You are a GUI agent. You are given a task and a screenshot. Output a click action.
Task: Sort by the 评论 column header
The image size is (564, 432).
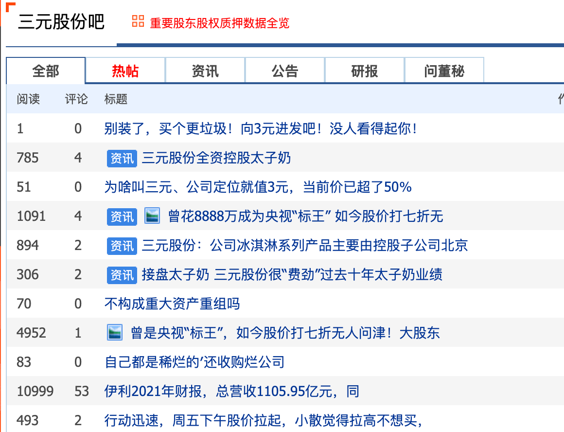(76, 99)
